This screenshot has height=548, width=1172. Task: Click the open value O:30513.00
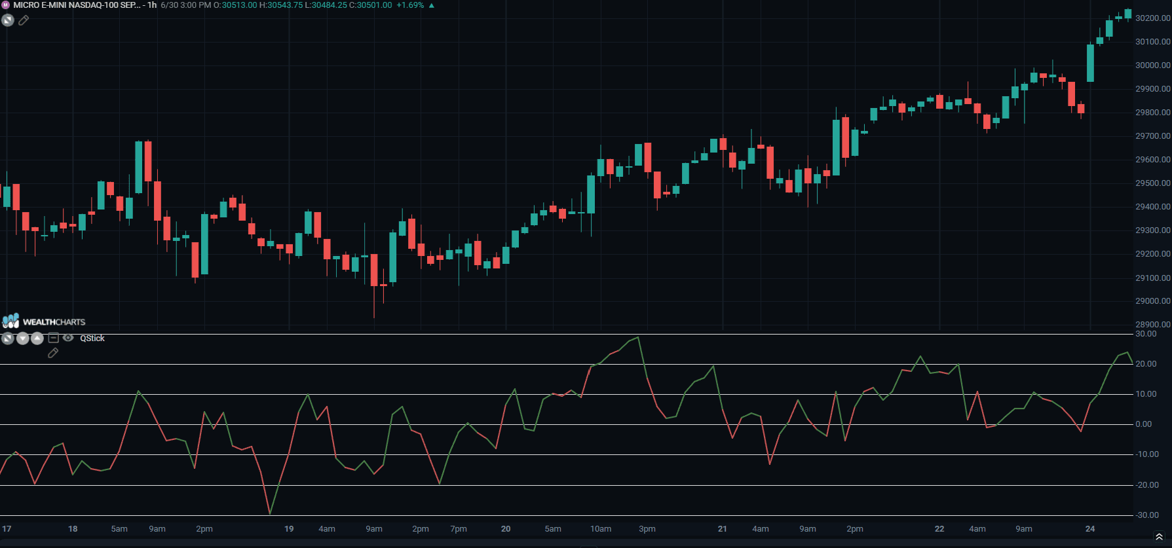(x=235, y=5)
